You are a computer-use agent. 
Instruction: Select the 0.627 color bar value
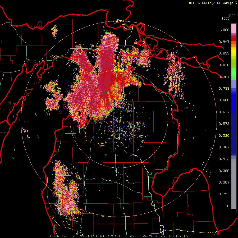click(x=224, y=112)
